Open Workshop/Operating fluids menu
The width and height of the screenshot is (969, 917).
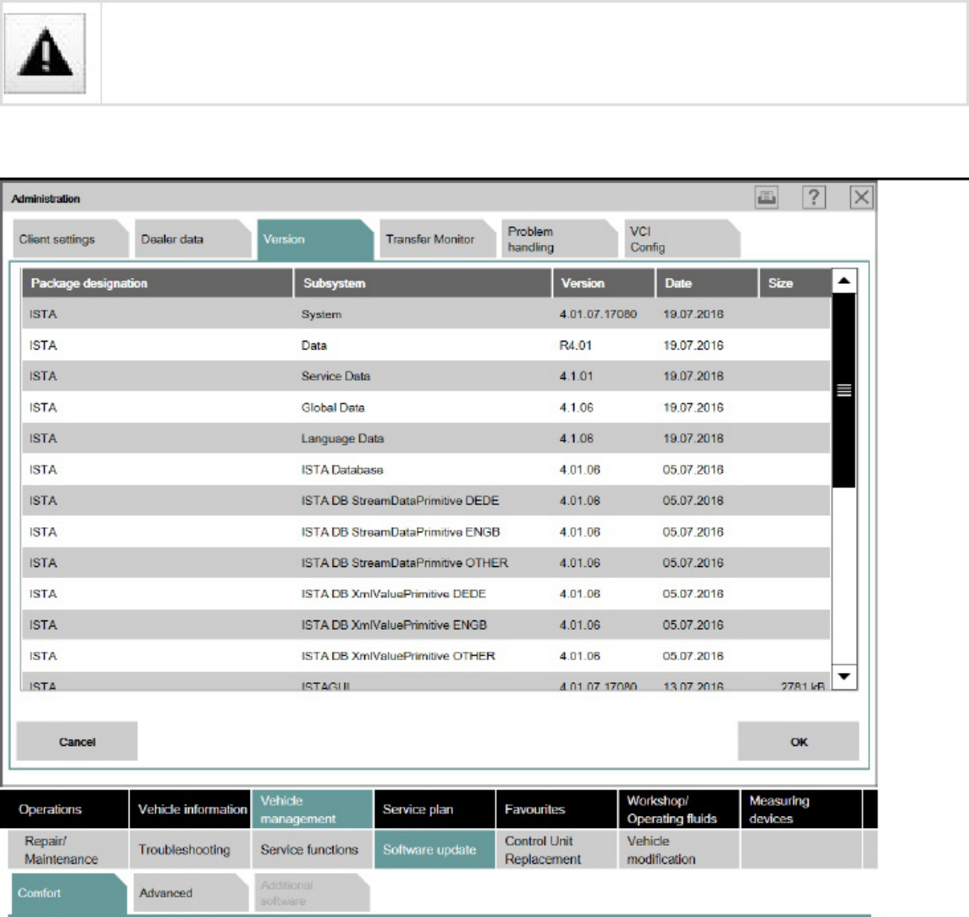[679, 809]
